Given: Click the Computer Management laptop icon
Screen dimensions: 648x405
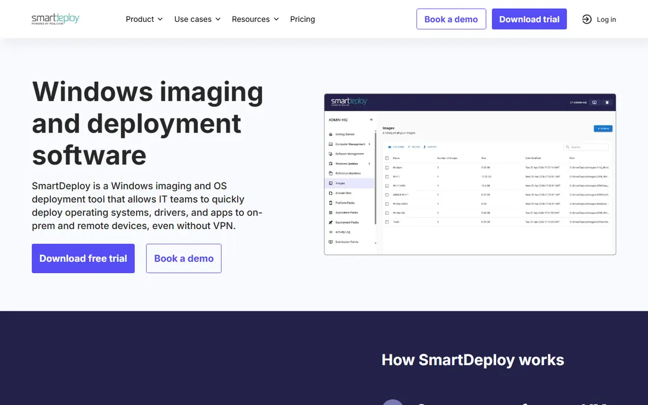Looking at the screenshot, I should pyautogui.click(x=330, y=144).
